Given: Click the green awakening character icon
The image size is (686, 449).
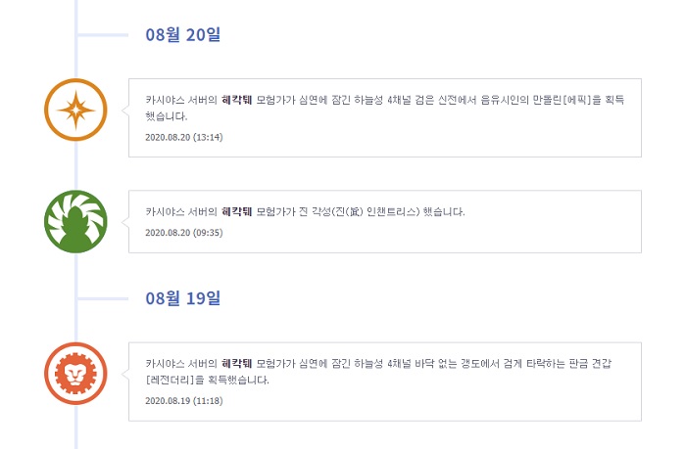Looking at the screenshot, I should [x=75, y=221].
